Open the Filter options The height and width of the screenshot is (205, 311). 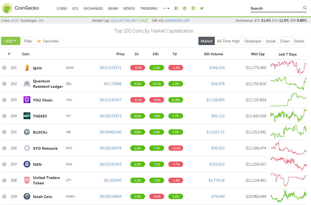click(x=28, y=41)
